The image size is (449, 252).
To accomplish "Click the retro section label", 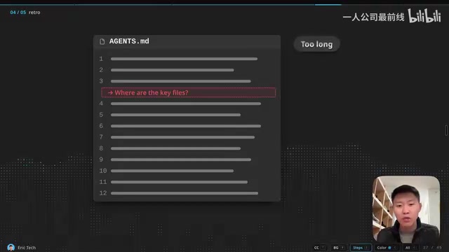I will (34, 13).
